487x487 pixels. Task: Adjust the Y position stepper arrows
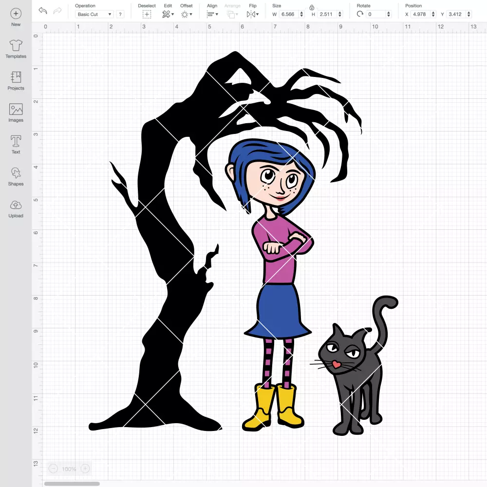coord(469,14)
